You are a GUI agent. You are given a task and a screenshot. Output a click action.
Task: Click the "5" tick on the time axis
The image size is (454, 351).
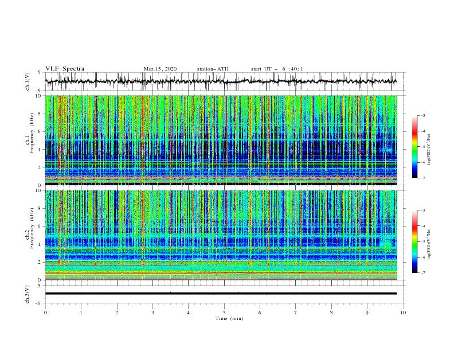224,313
